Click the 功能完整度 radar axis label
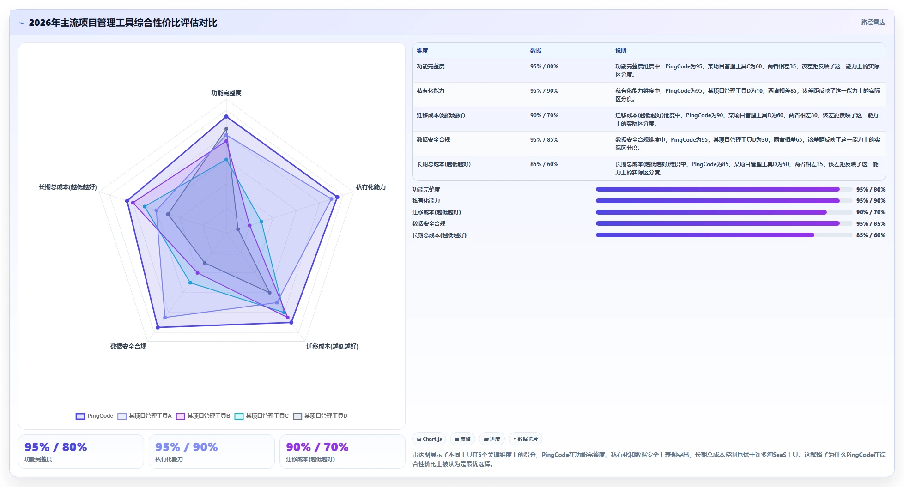The width and height of the screenshot is (904, 487). (x=226, y=93)
